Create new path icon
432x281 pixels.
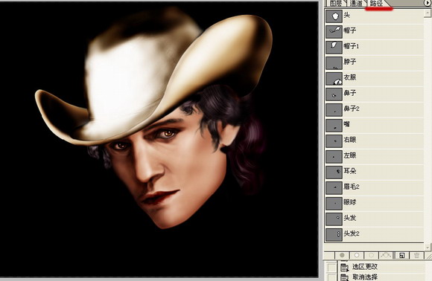[x=401, y=256]
